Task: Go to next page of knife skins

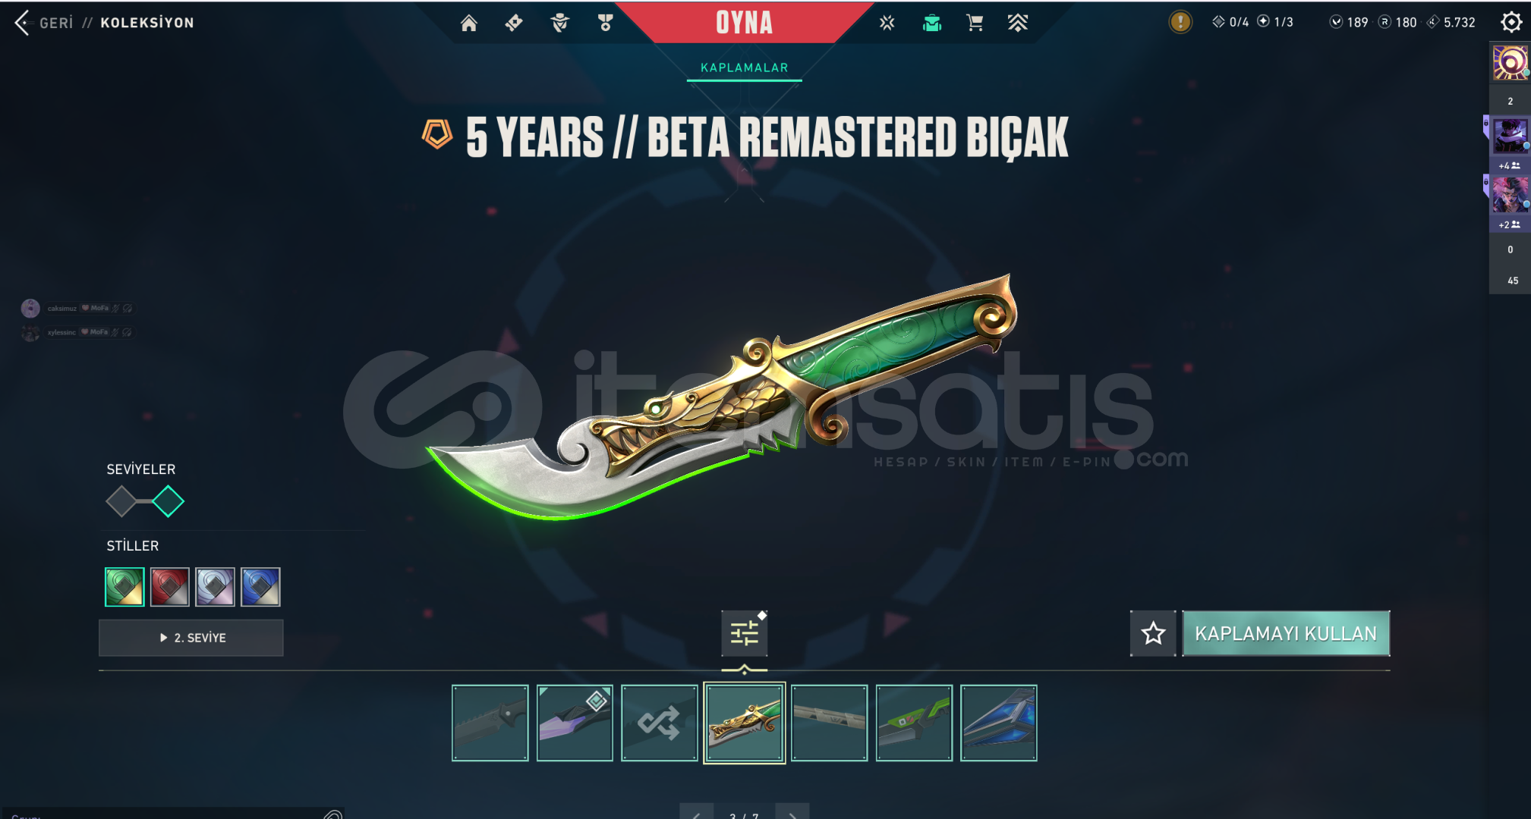Action: (x=792, y=812)
